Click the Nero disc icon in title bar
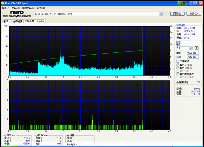204x147 pixels. tap(3, 3)
